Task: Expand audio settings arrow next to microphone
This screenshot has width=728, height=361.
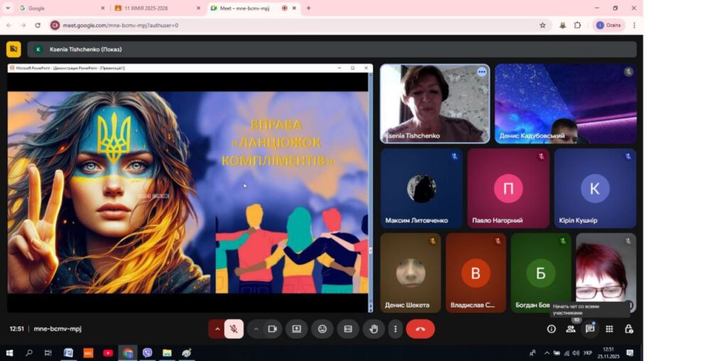Action: [217, 329]
